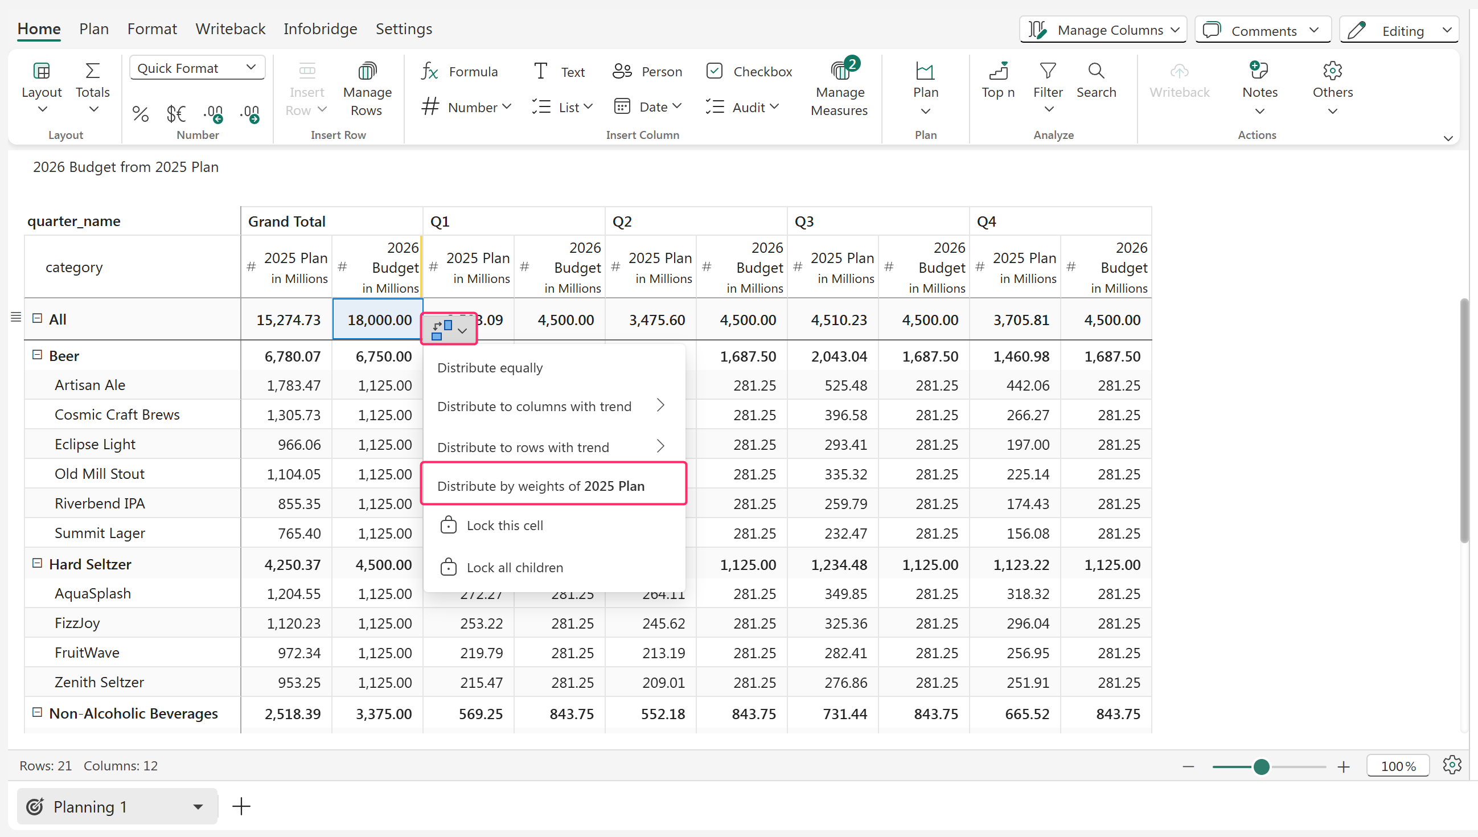Click the increase decimal places icon

[213, 114]
